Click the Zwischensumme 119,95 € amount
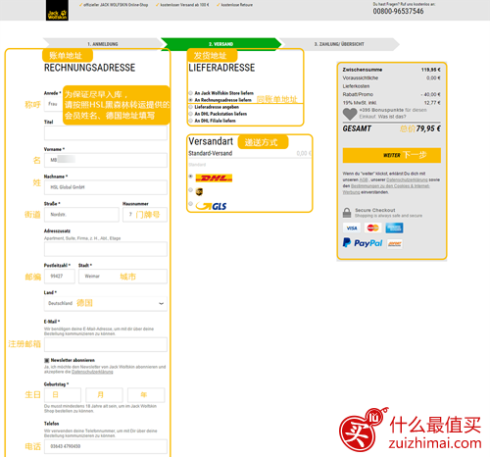The width and height of the screenshot is (490, 457). pos(431,70)
